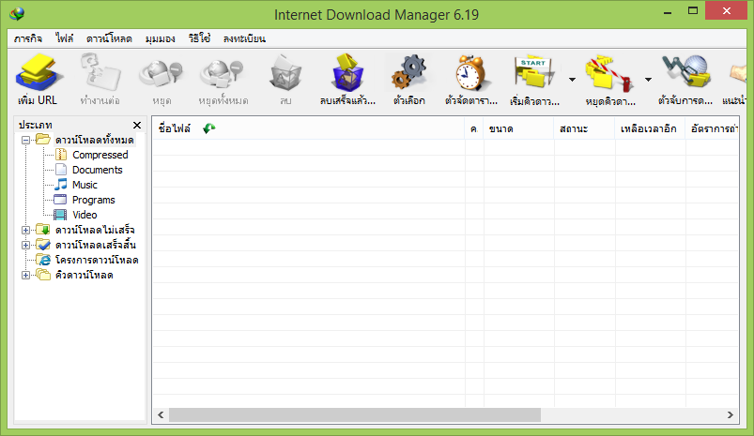Viewport: 754px width, 436px height.
Task: Select the Programs category
Action: 93,200
